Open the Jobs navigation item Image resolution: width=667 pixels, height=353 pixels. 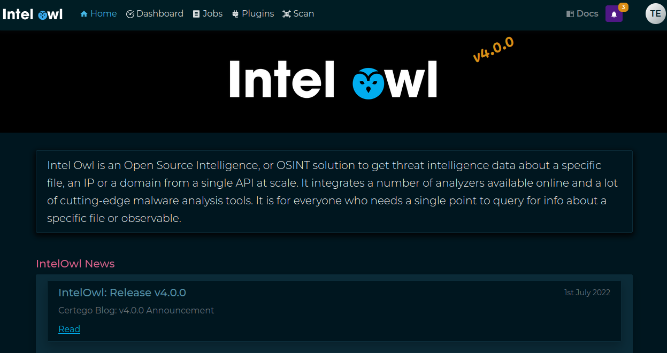coord(212,14)
